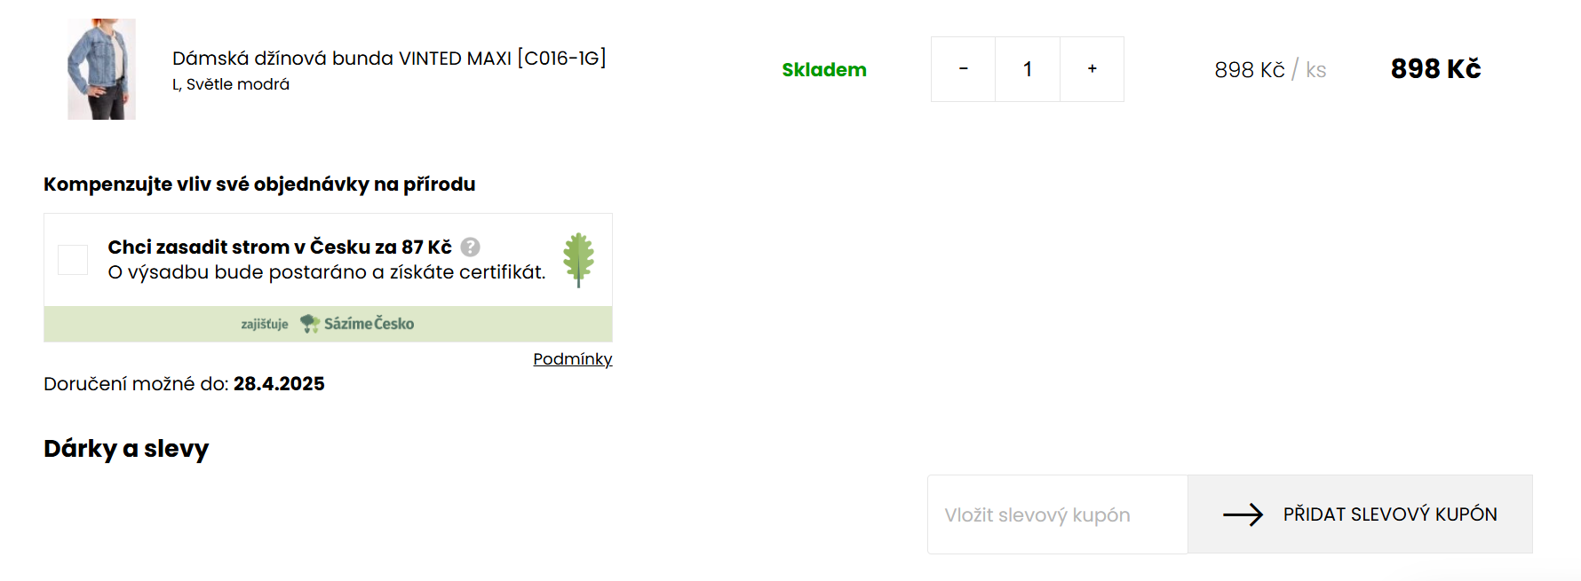Click the arrow icon on the coupon button
1581x581 pixels.
pyautogui.click(x=1243, y=514)
